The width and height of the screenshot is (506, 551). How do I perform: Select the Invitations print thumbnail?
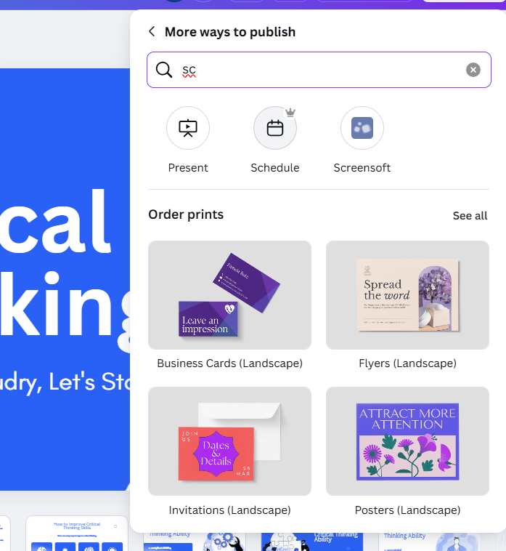click(229, 441)
